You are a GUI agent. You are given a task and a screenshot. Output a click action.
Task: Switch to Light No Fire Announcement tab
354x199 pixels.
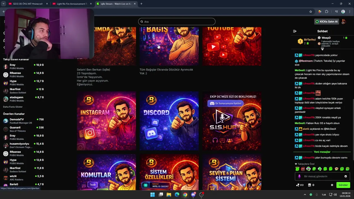72,4
